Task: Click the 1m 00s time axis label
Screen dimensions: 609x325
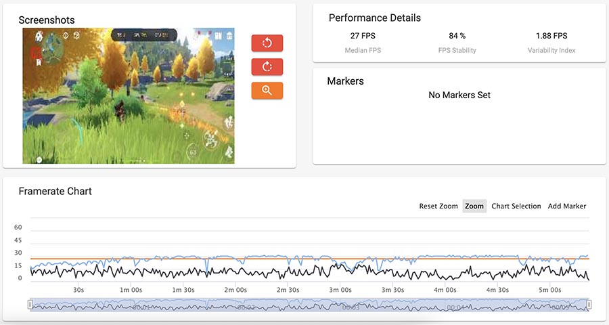Action: point(131,290)
